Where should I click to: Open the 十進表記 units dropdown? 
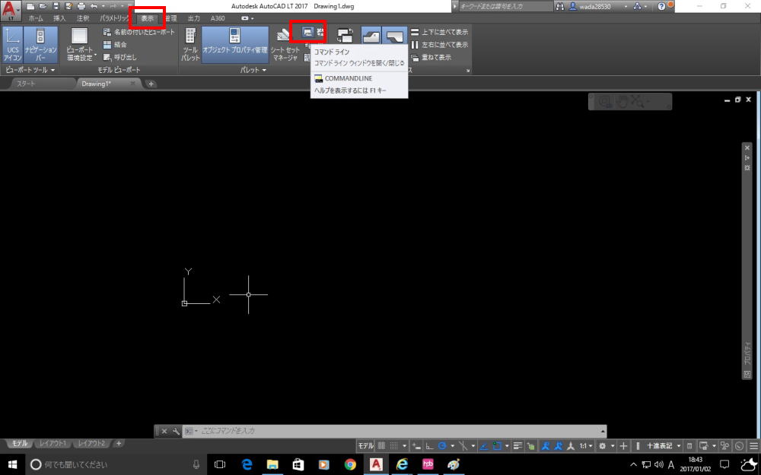click(x=664, y=446)
